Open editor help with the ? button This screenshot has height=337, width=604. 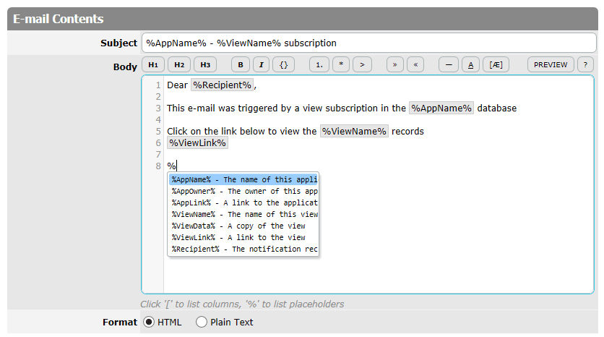click(x=585, y=65)
